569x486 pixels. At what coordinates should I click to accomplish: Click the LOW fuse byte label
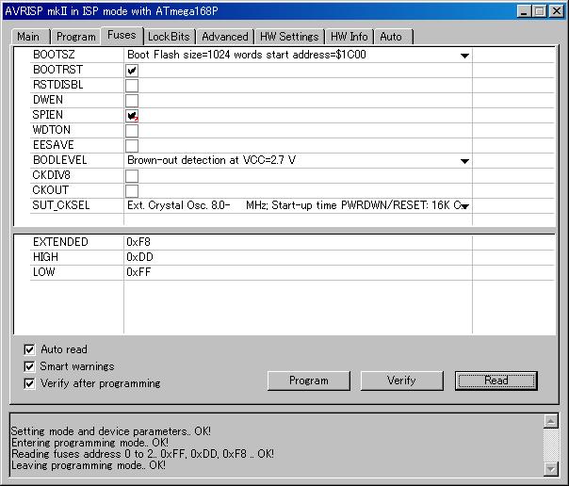tap(44, 272)
